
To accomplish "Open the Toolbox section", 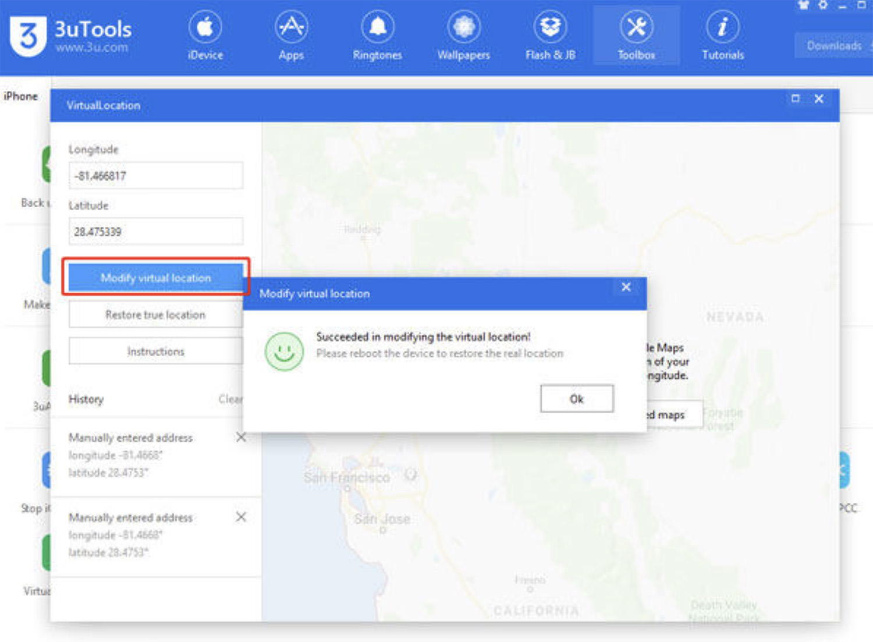I will [x=636, y=36].
